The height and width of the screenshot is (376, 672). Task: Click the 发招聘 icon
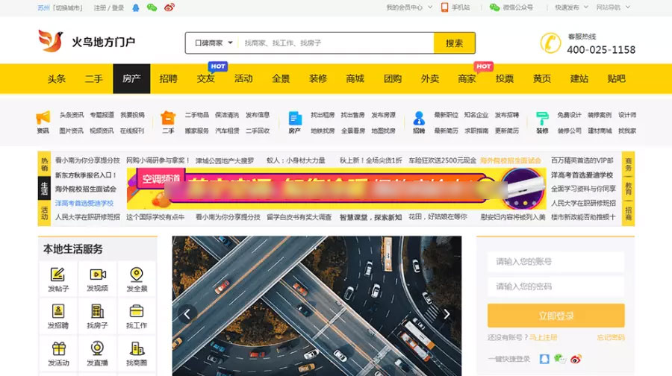point(57,311)
